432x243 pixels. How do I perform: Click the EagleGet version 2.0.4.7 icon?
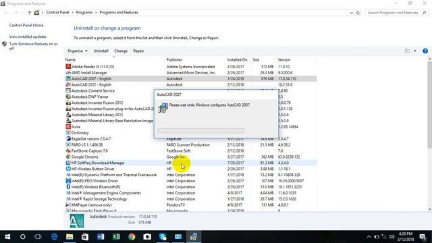[68, 139]
